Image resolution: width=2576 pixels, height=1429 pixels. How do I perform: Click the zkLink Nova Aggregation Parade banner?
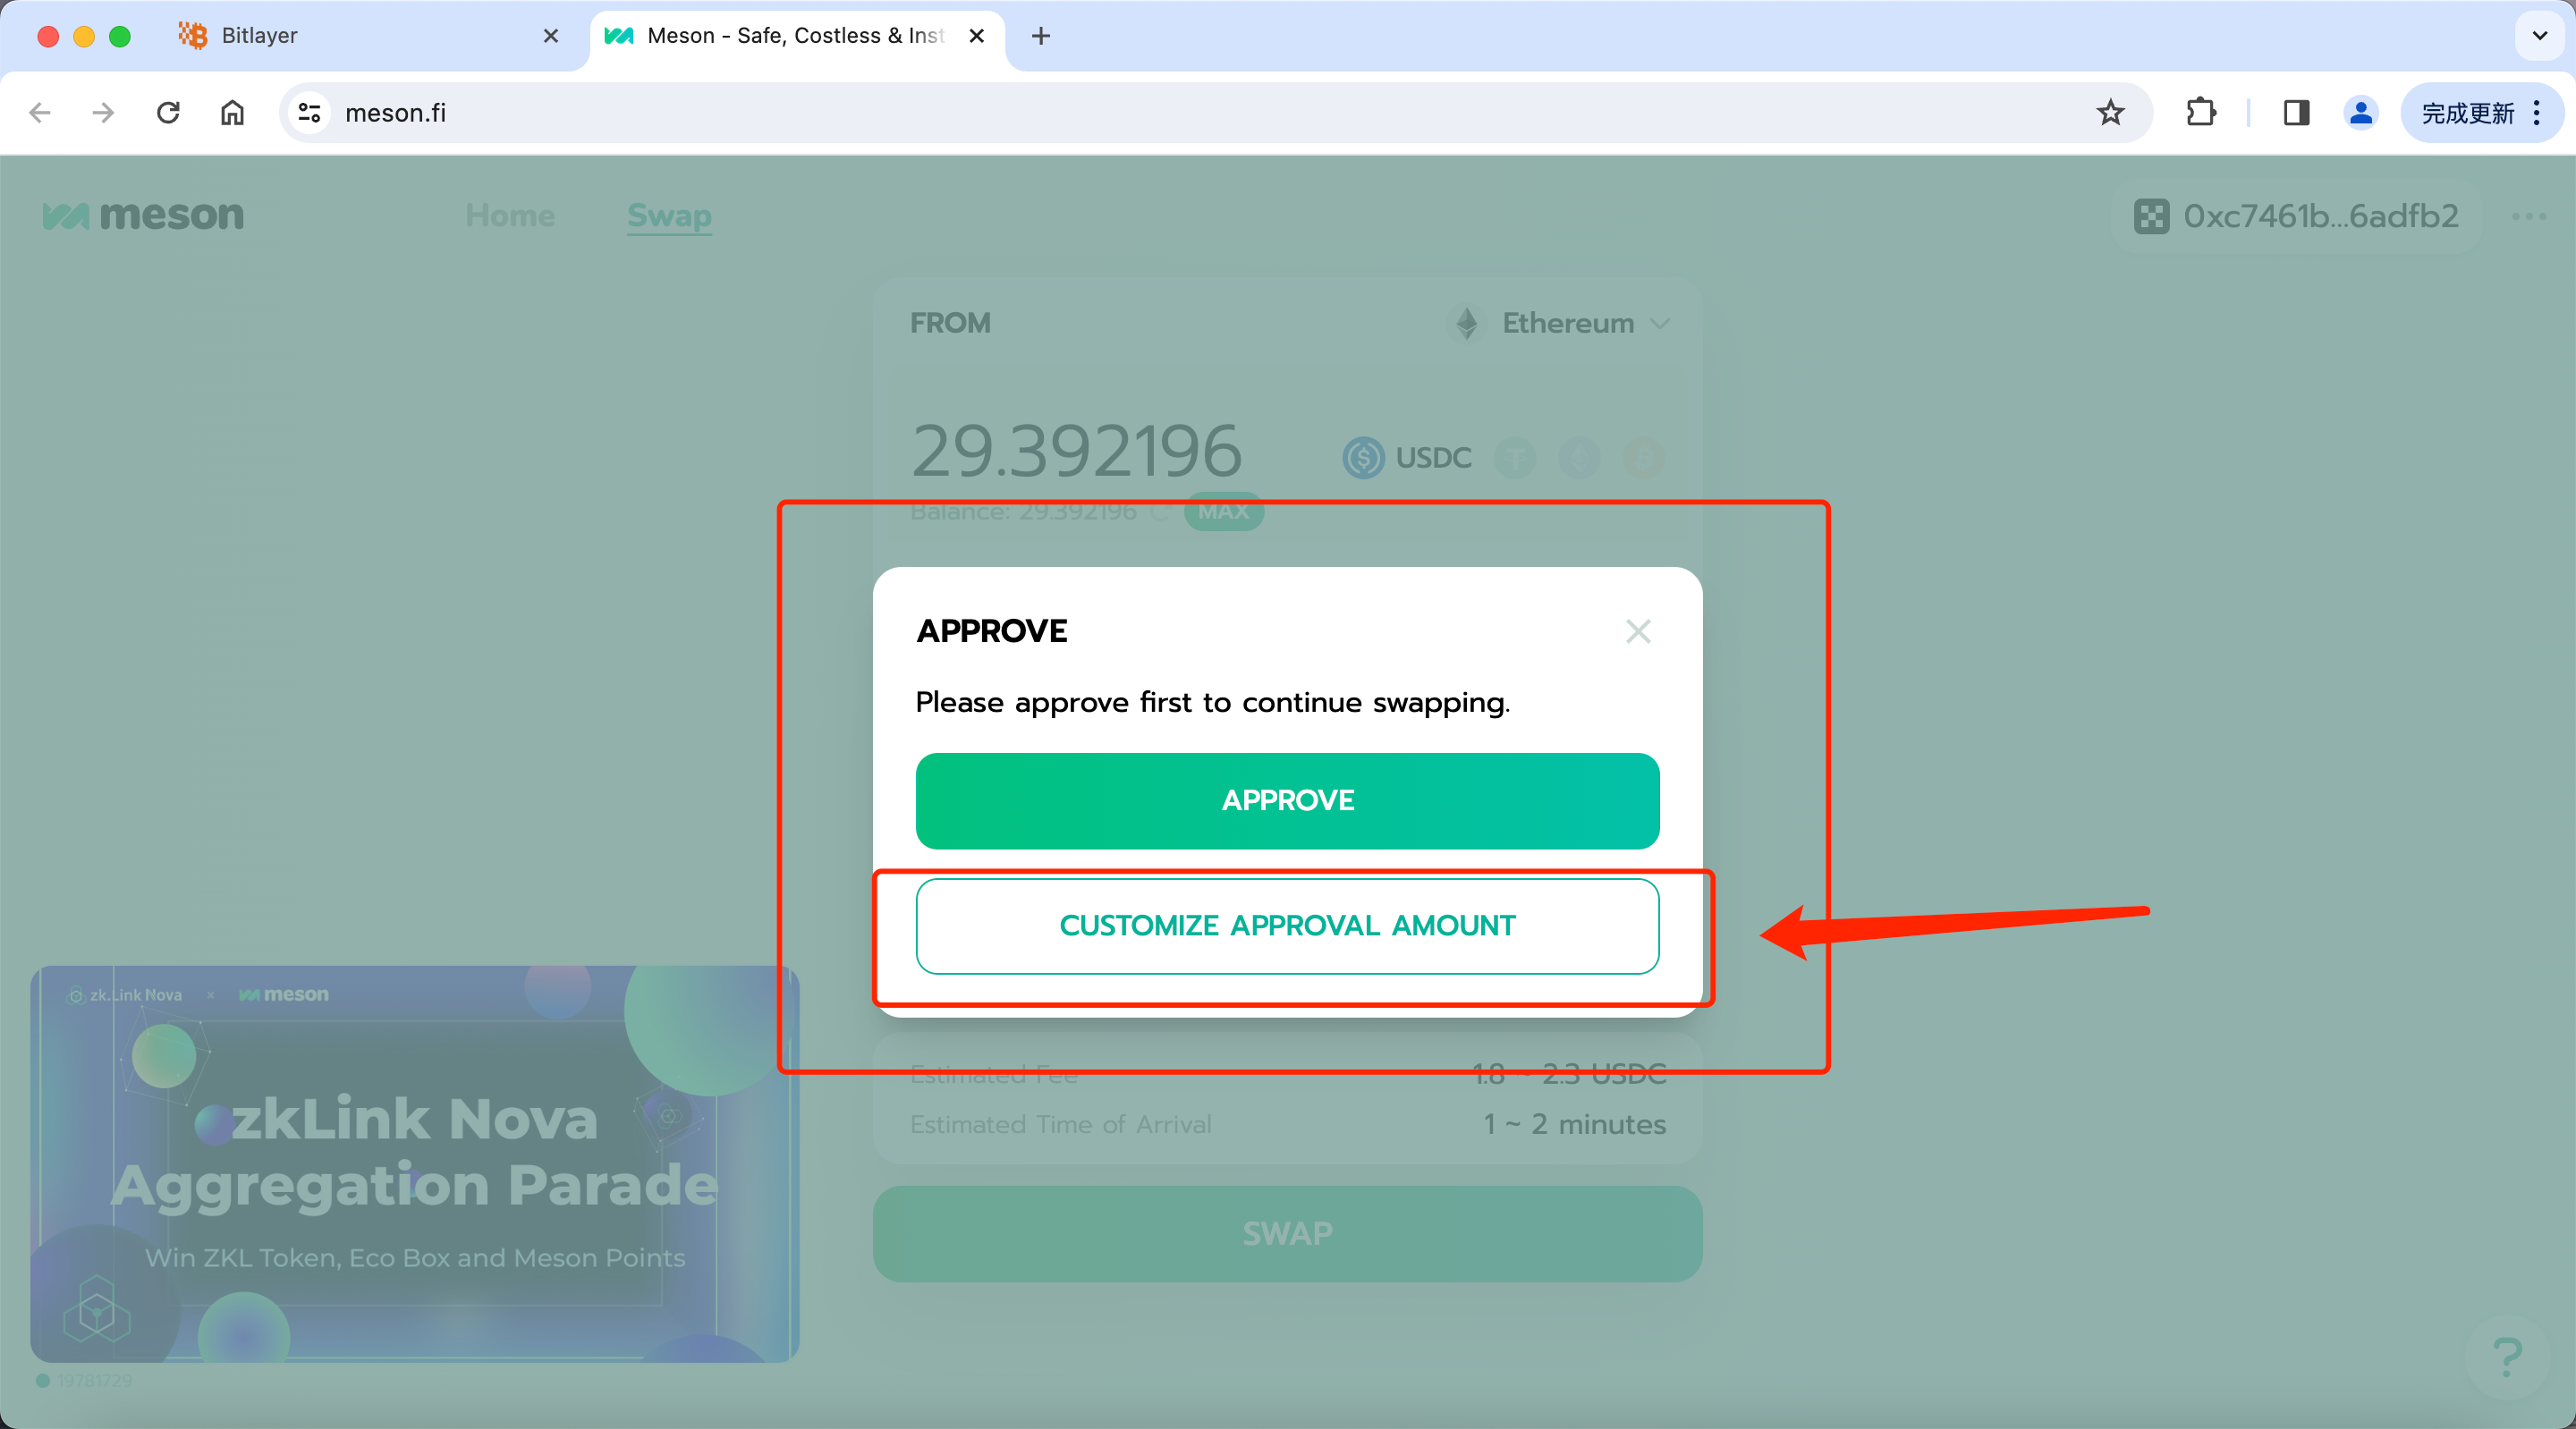(x=414, y=1164)
